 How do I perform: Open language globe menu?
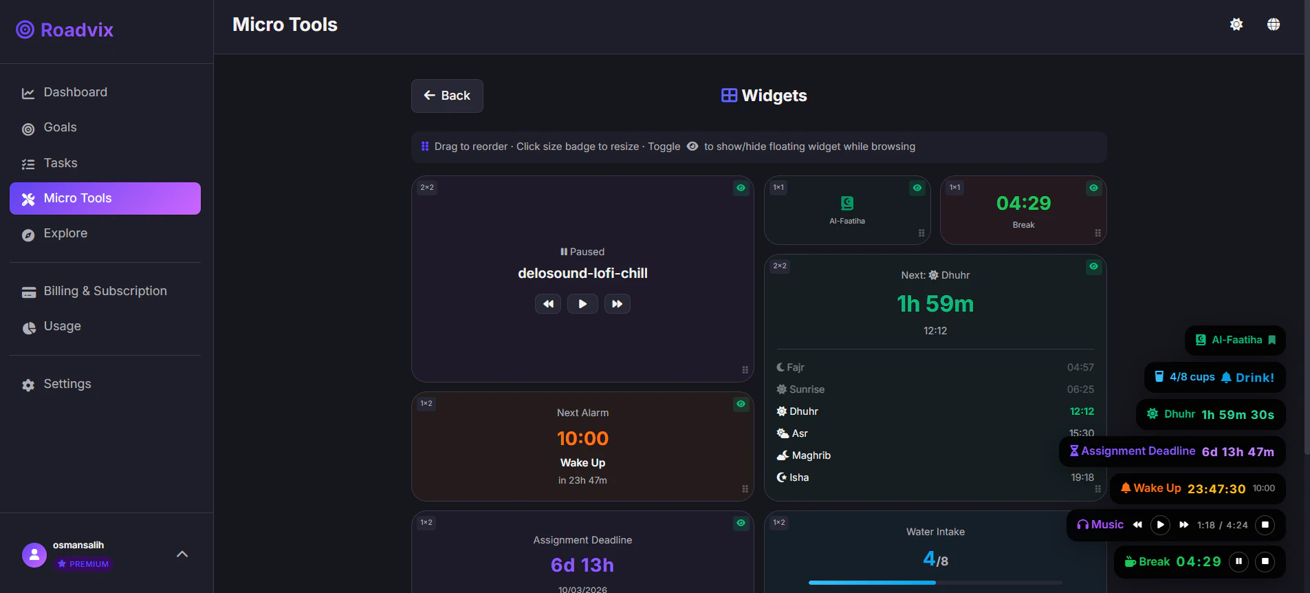(x=1274, y=25)
